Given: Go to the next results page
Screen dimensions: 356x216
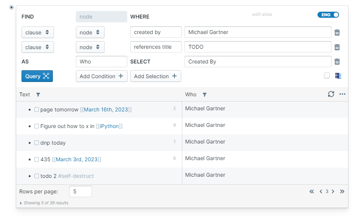Looking at the screenshot, I should click(333, 191).
